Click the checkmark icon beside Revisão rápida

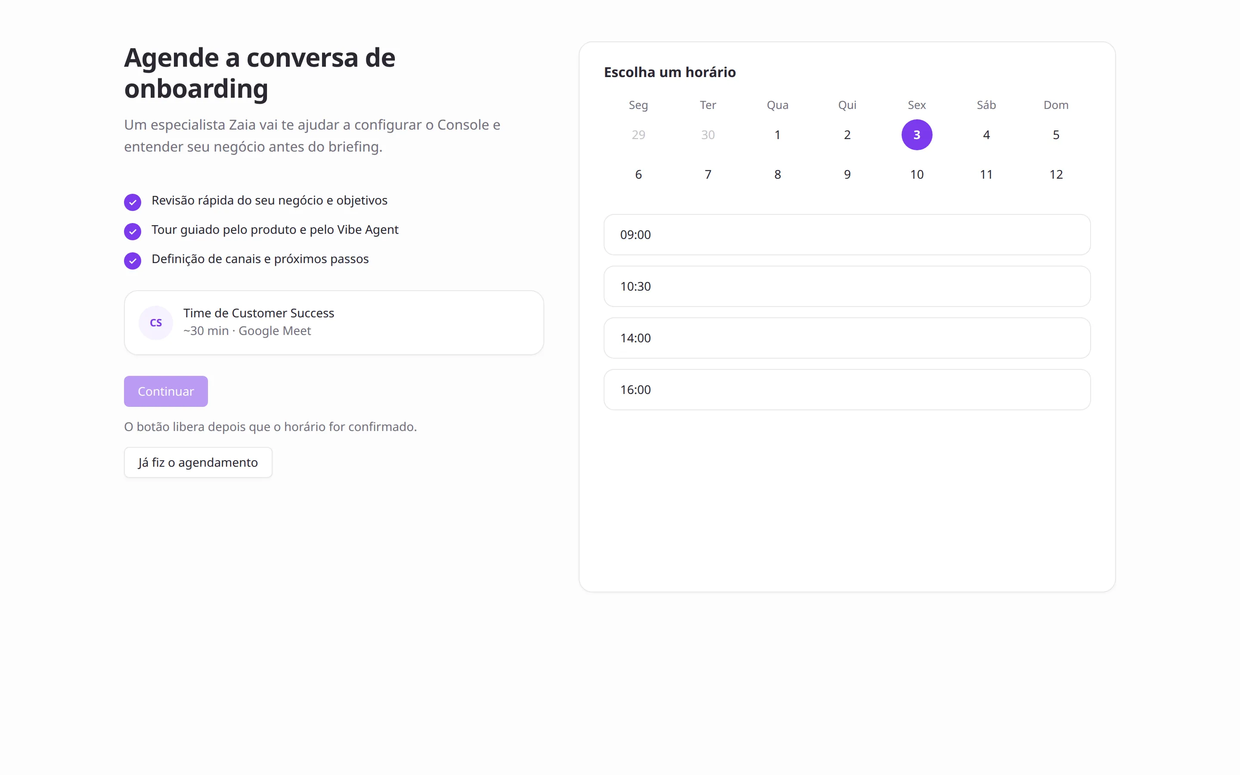[133, 202]
